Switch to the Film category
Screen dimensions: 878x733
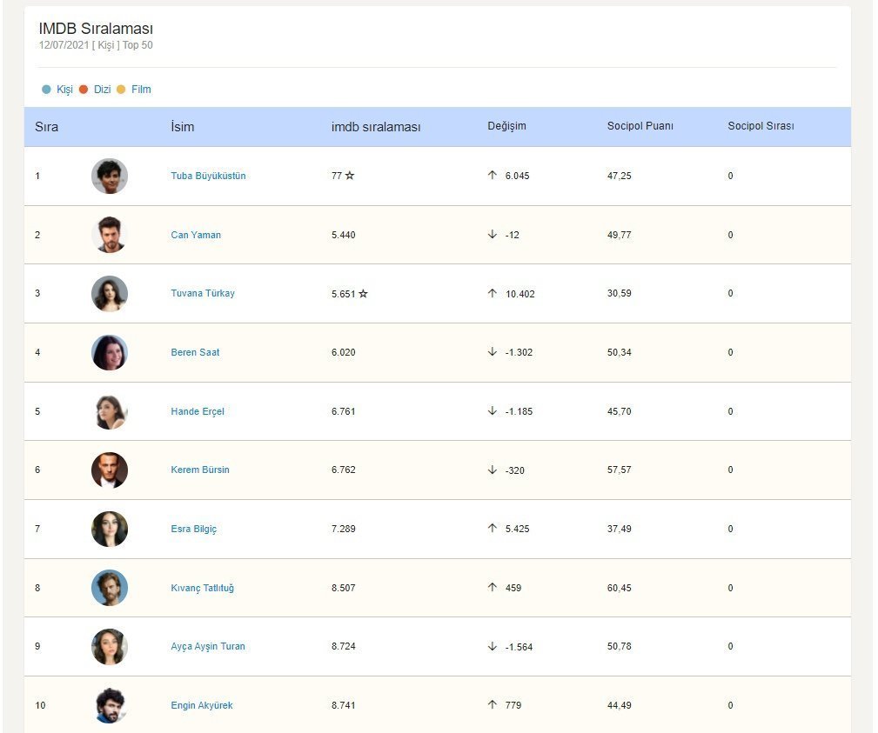[x=140, y=90]
